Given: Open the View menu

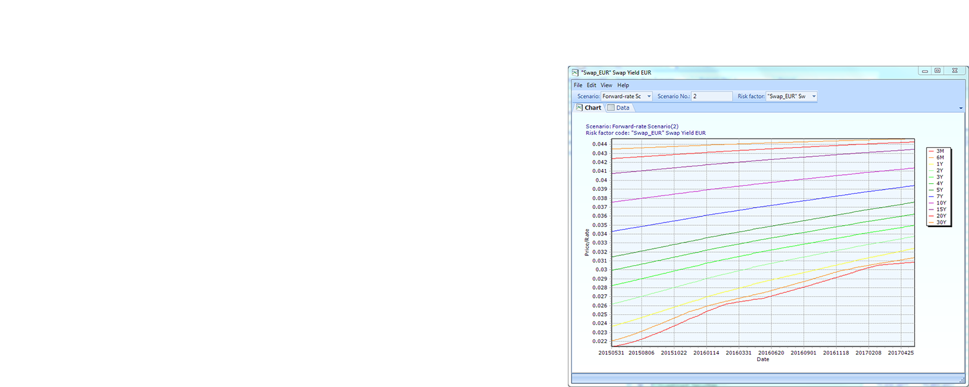Looking at the screenshot, I should pyautogui.click(x=607, y=85).
